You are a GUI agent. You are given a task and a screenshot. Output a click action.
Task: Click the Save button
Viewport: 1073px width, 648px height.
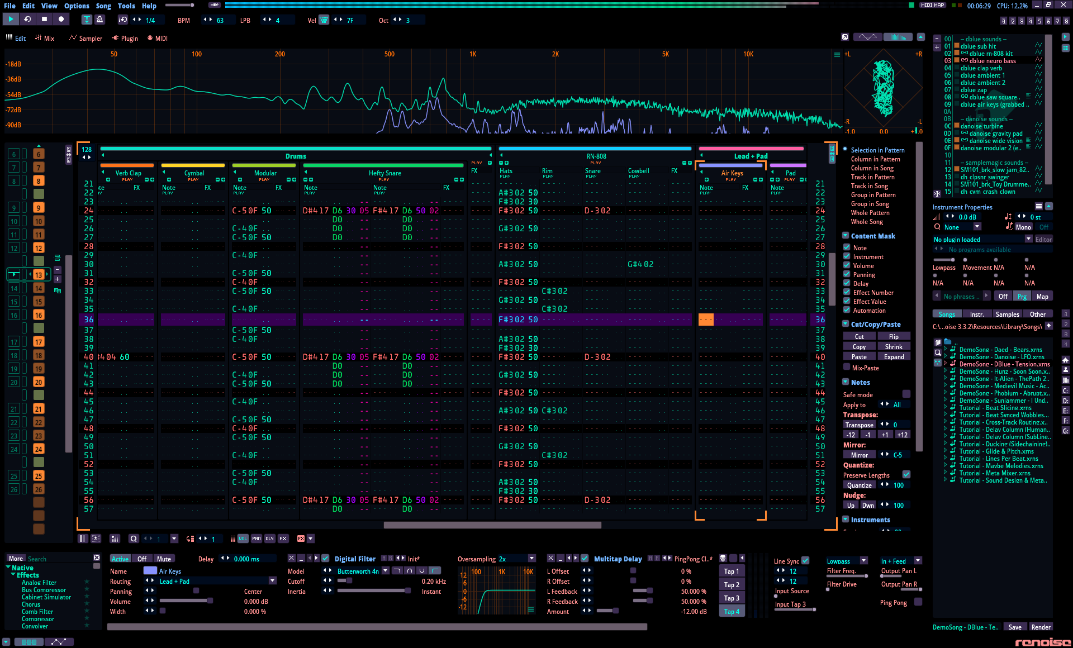[1015, 627]
